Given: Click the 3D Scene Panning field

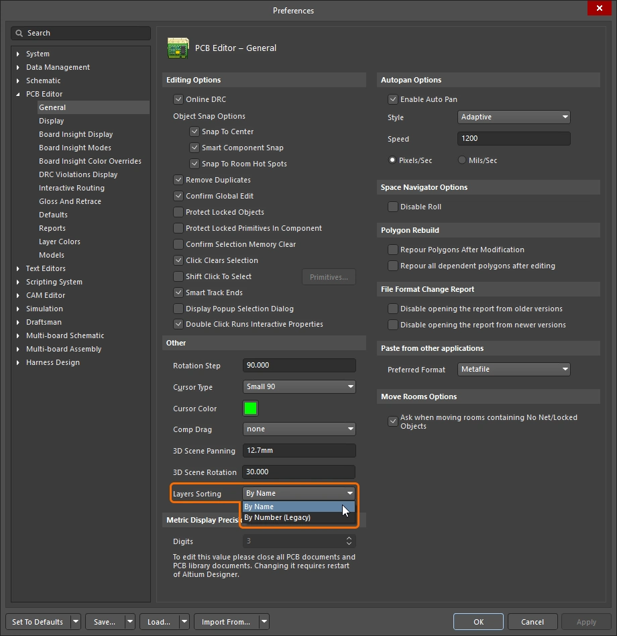Looking at the screenshot, I should (x=299, y=450).
